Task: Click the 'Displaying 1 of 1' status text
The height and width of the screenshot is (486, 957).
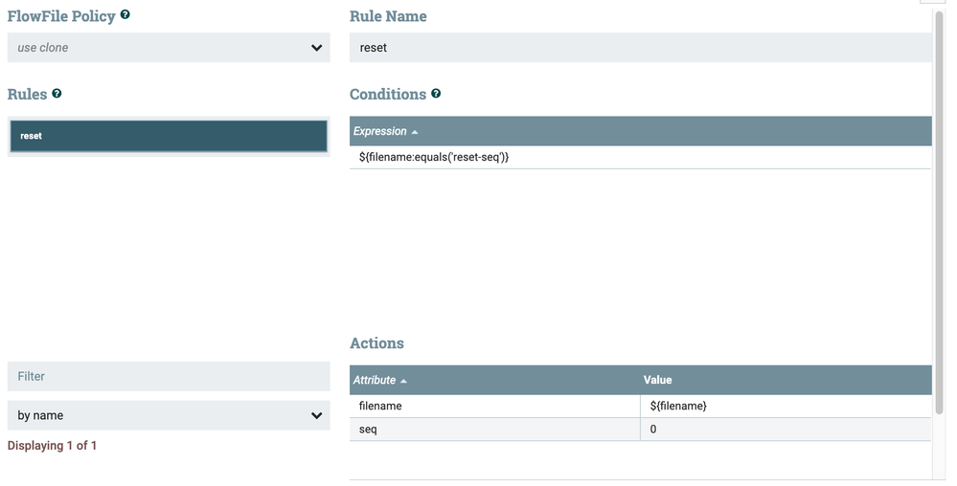Action: 52,446
